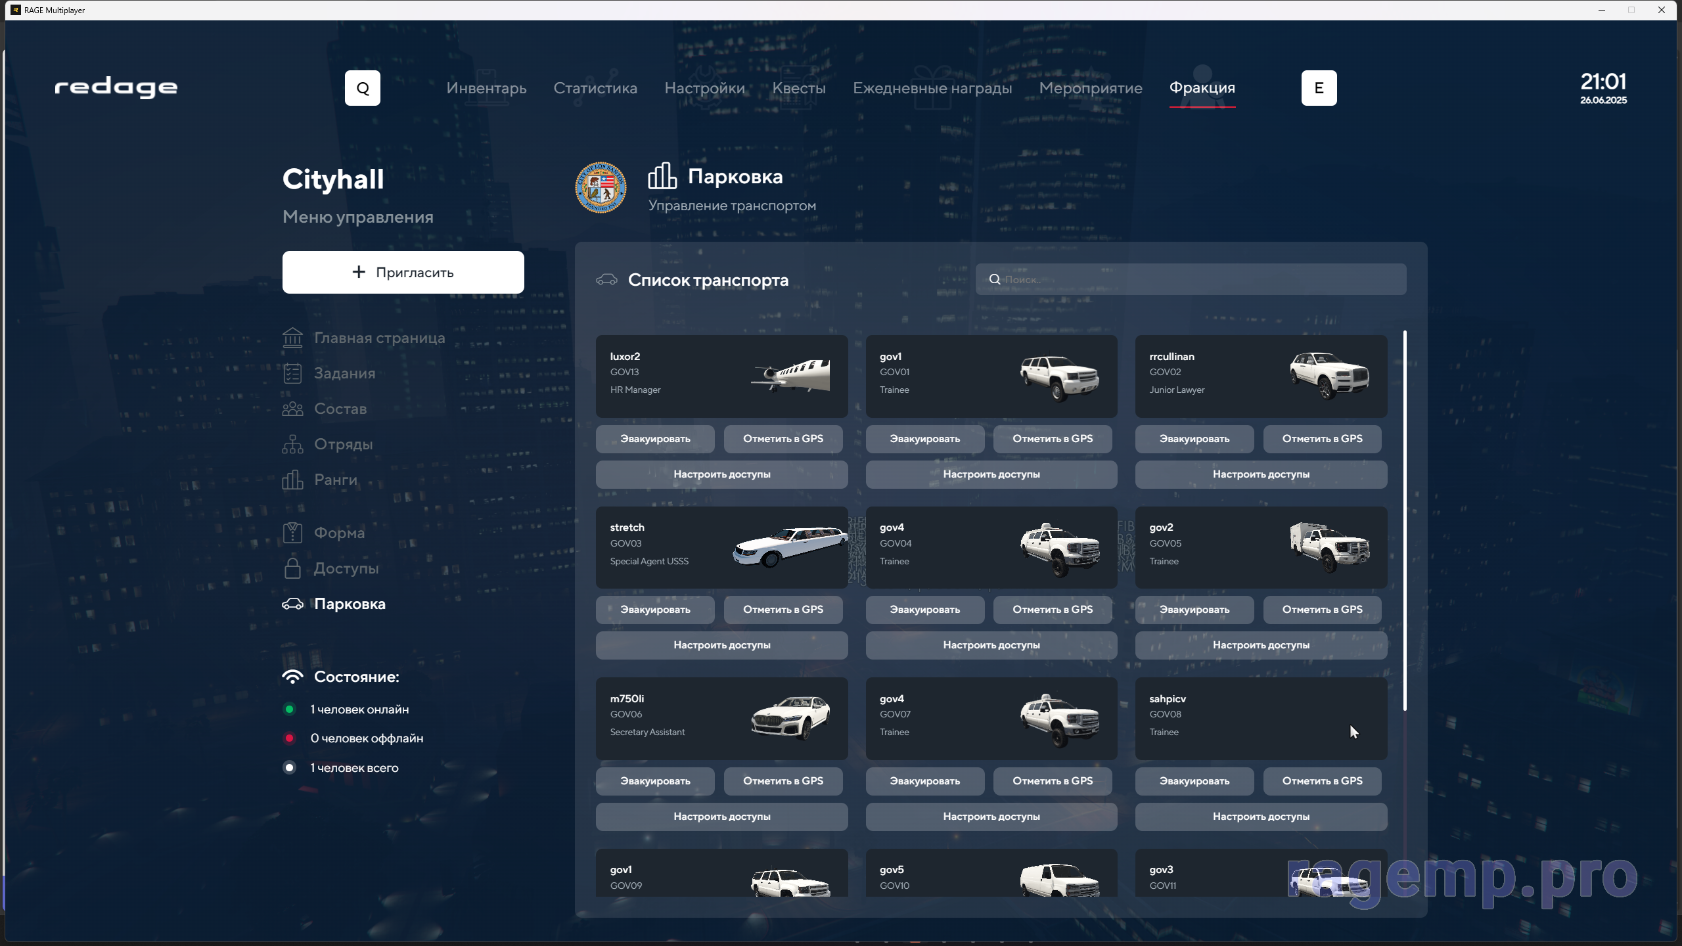Click the Парковка header chart icon

point(662,175)
